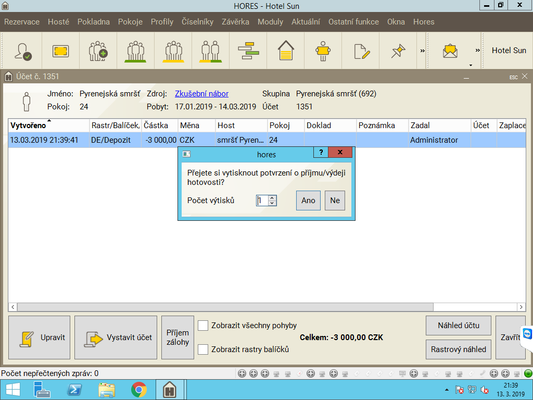The image size is (533, 400).
Task: Enable Zobrazit všechny pohyby checkbox
Action: [x=203, y=326]
